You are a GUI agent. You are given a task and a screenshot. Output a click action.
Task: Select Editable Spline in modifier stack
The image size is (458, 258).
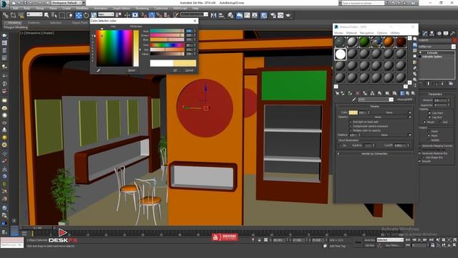click(x=432, y=57)
